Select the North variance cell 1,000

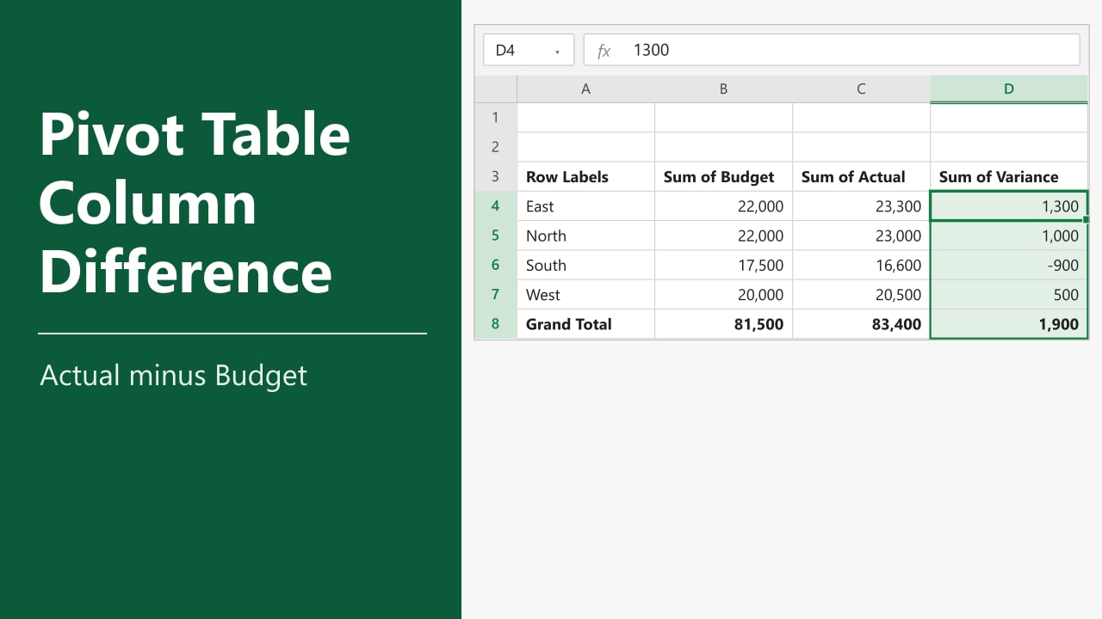click(x=1009, y=235)
